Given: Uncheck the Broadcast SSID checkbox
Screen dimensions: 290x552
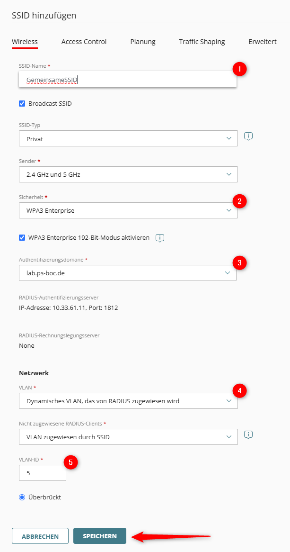Looking at the screenshot, I should coord(22,103).
